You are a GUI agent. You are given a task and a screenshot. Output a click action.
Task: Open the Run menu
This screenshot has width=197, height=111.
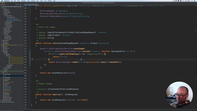point(38,1)
